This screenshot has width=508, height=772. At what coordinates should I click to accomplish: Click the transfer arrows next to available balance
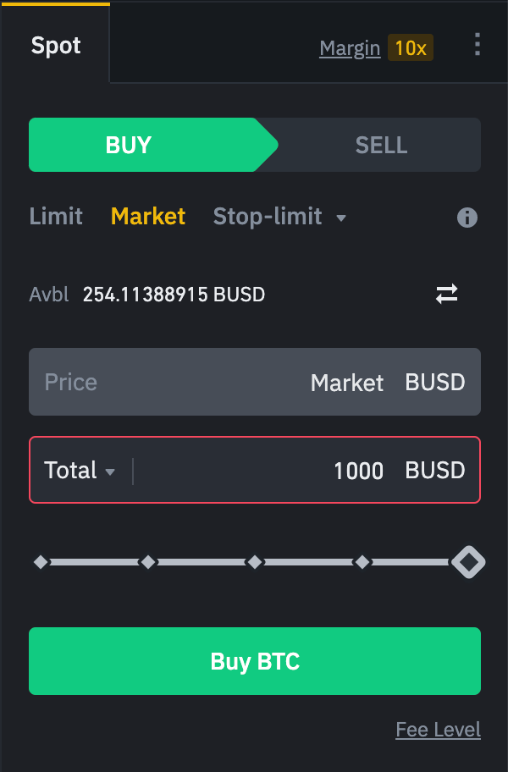tap(447, 294)
